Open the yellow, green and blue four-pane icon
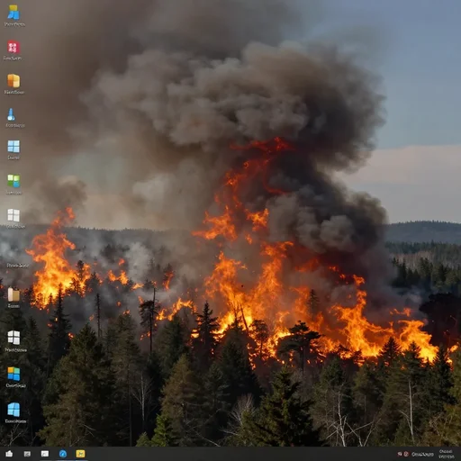Viewport: 461px width, 461px height. (14, 374)
